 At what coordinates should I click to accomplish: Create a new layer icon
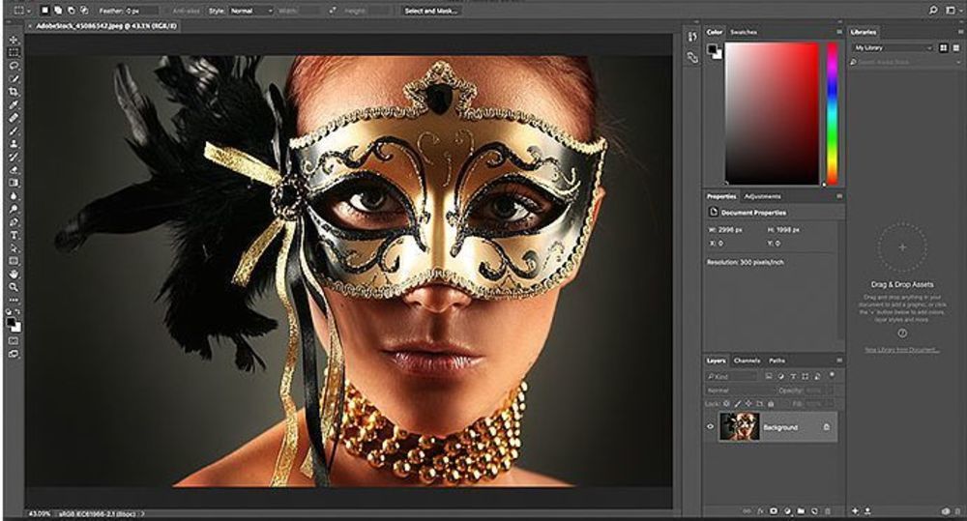(814, 511)
